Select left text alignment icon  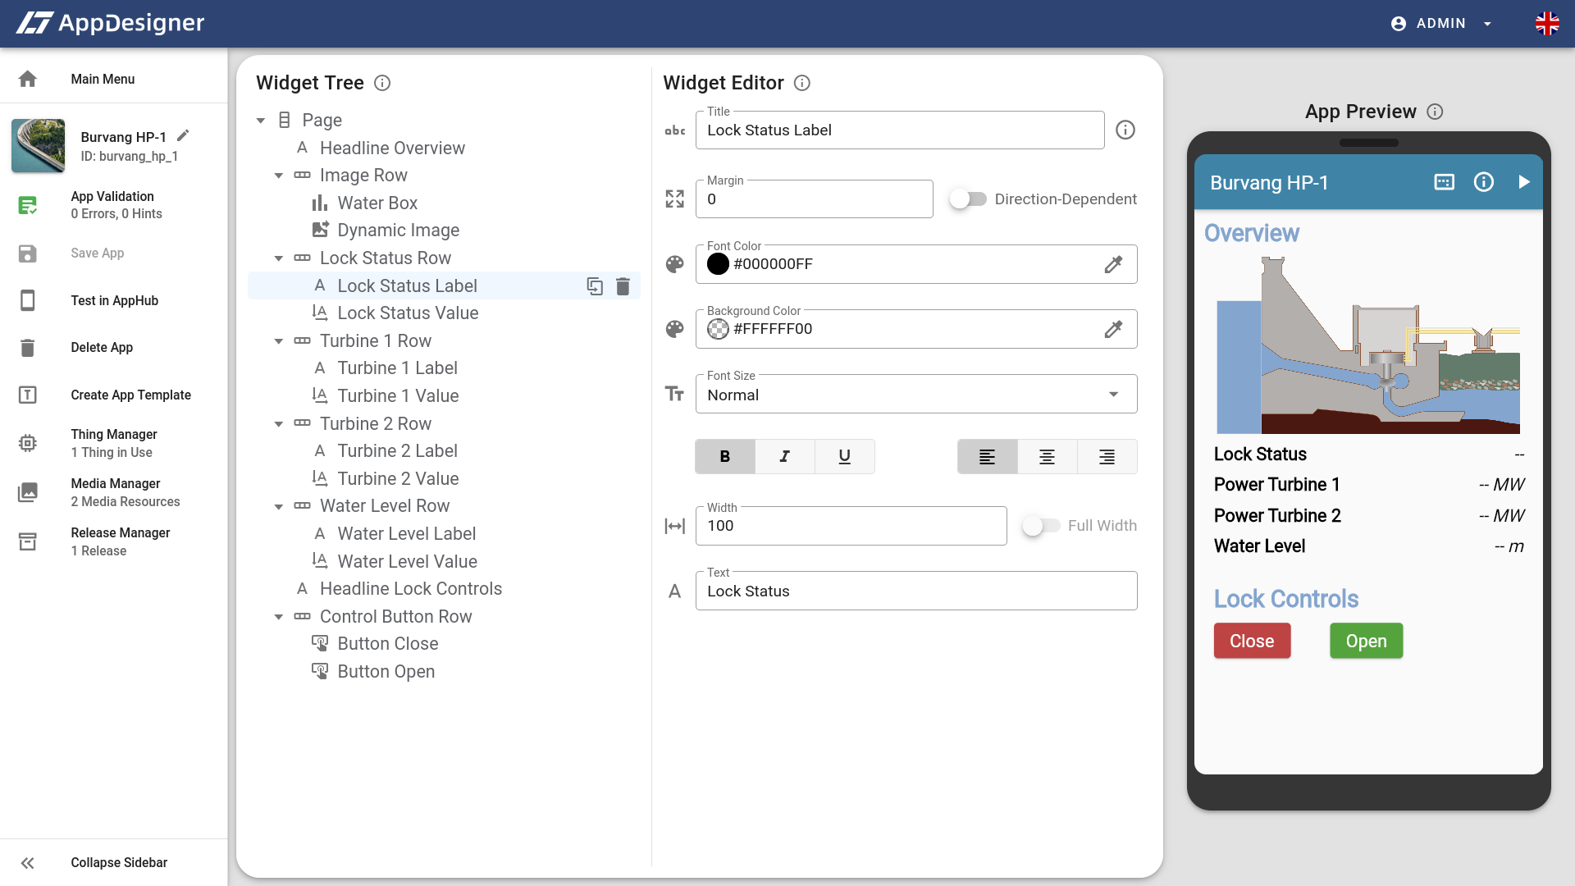click(987, 455)
